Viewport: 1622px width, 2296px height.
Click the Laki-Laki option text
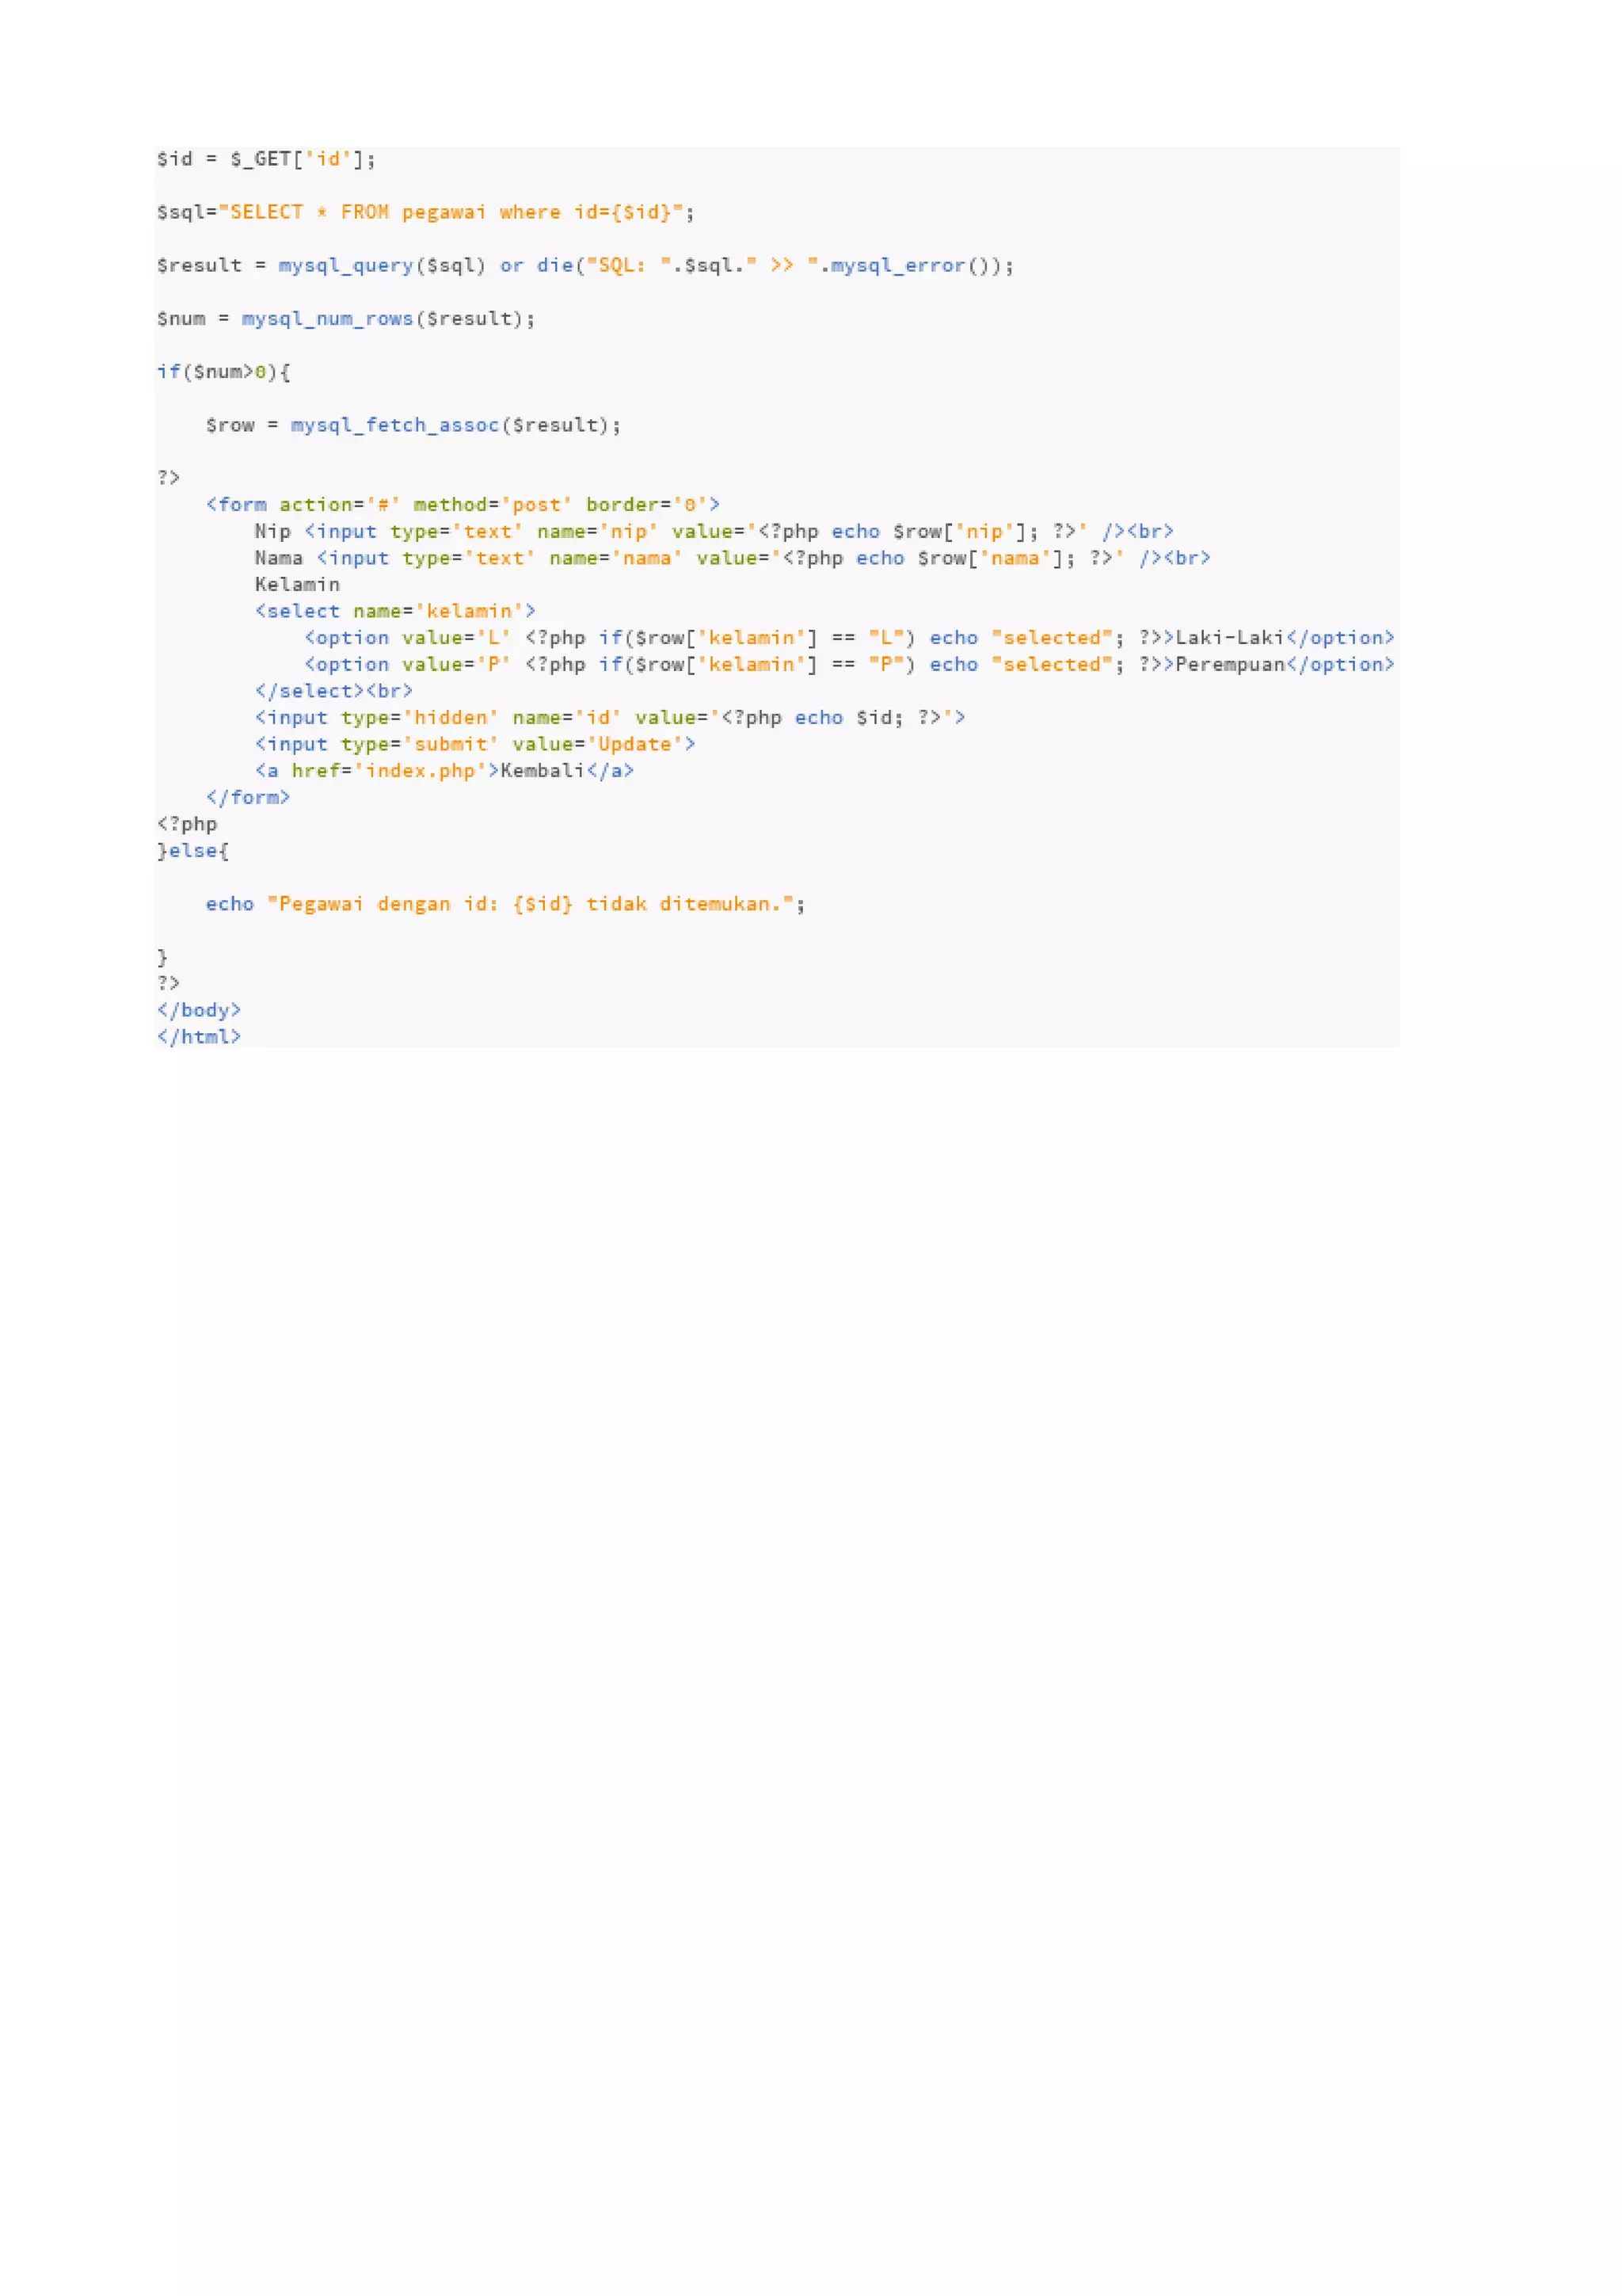click(x=1228, y=638)
